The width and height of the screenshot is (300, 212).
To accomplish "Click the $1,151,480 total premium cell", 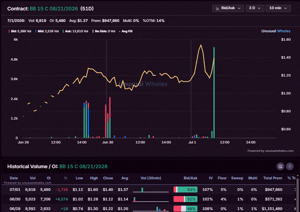I will click(x=272, y=208).
